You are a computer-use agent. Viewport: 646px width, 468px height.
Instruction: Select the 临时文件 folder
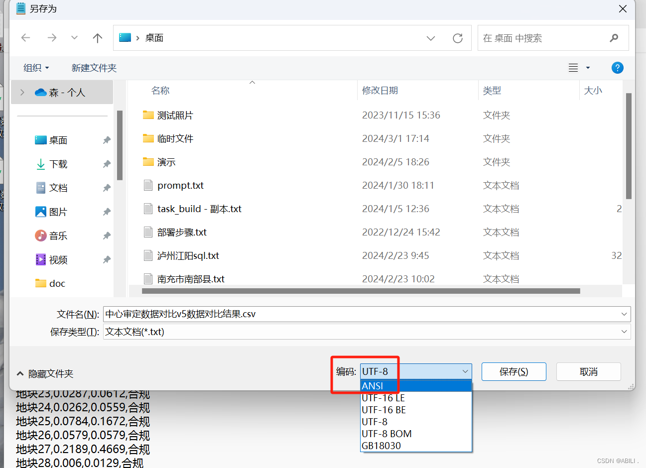(x=175, y=138)
